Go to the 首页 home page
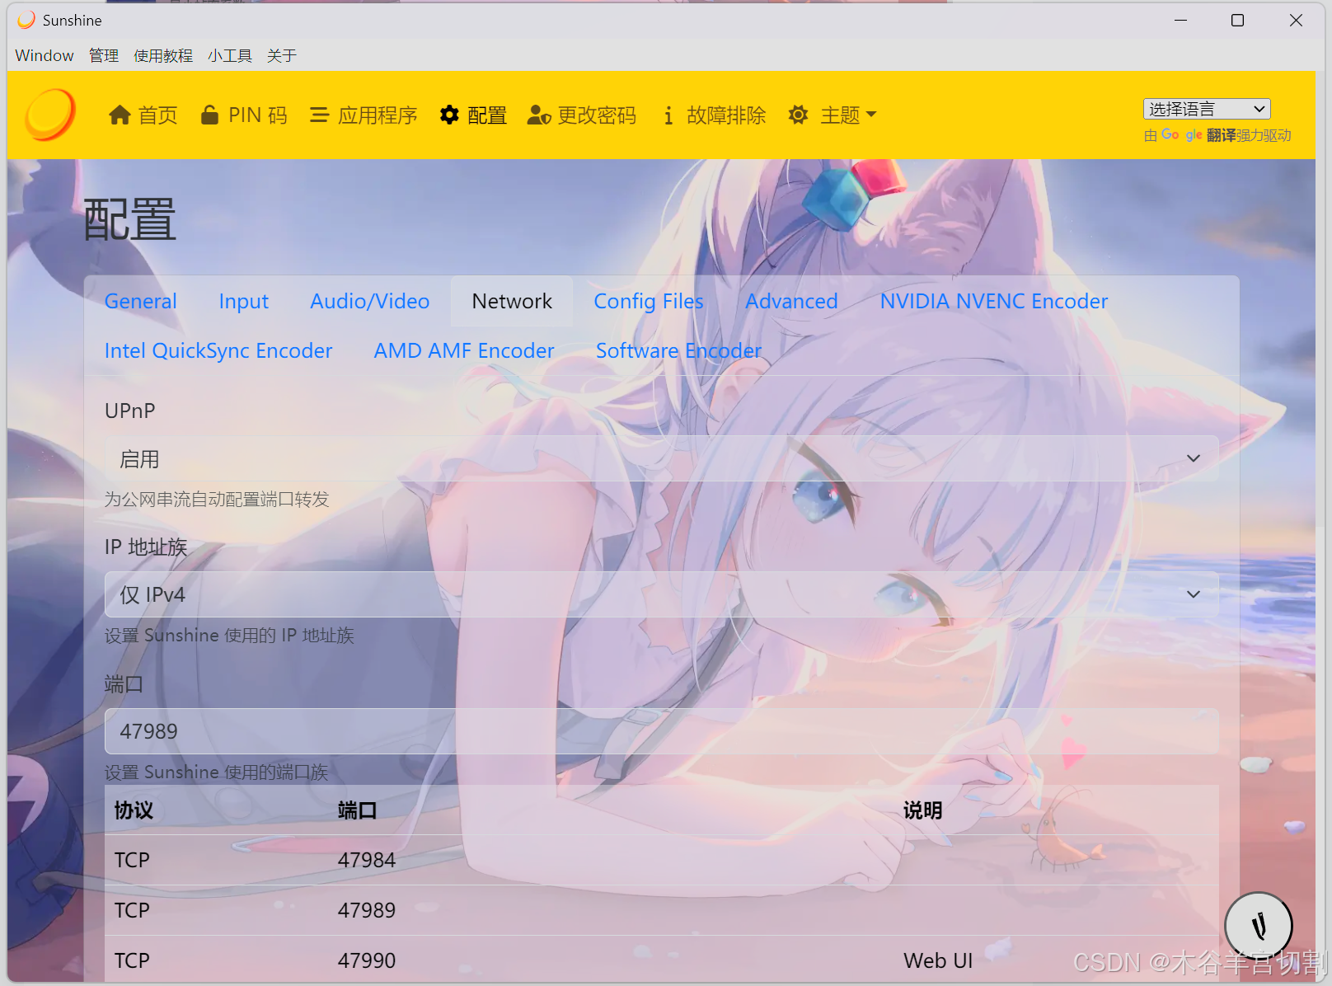 [x=143, y=115]
